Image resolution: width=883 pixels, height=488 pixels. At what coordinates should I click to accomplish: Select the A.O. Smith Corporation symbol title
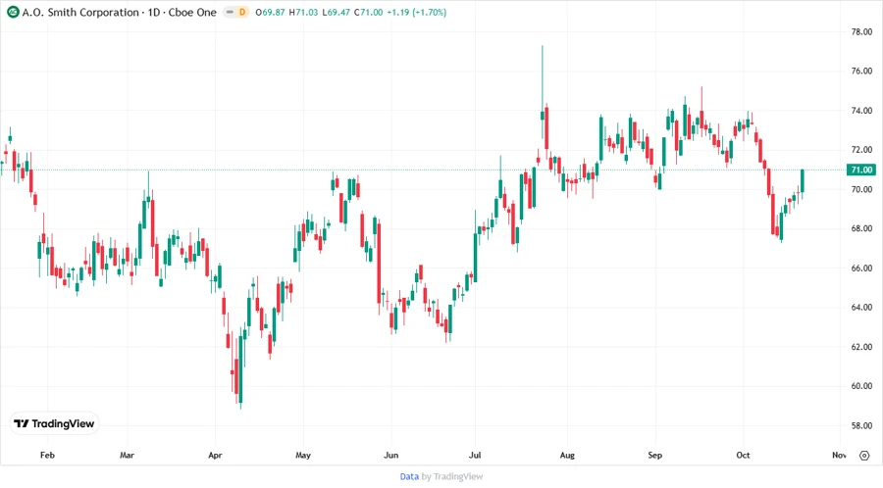click(x=80, y=13)
